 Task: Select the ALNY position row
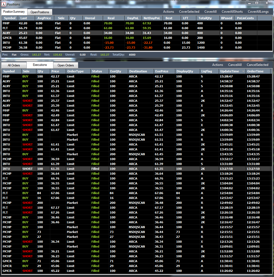point(137,33)
